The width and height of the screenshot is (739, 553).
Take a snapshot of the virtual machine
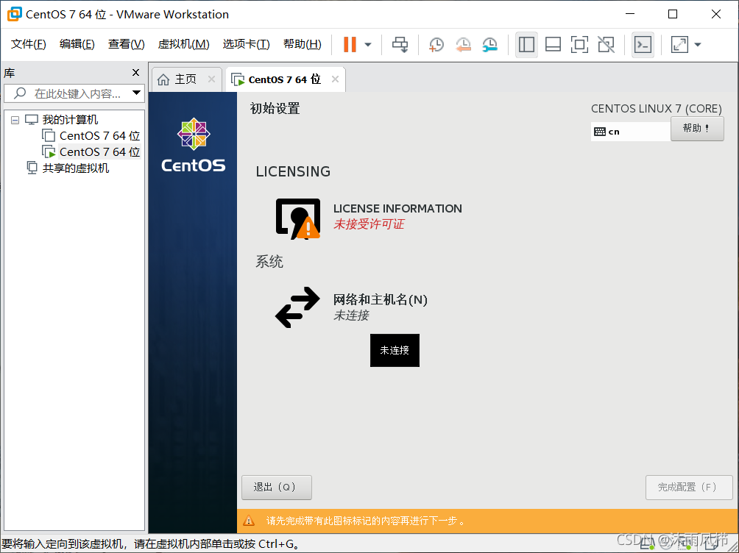tap(436, 44)
